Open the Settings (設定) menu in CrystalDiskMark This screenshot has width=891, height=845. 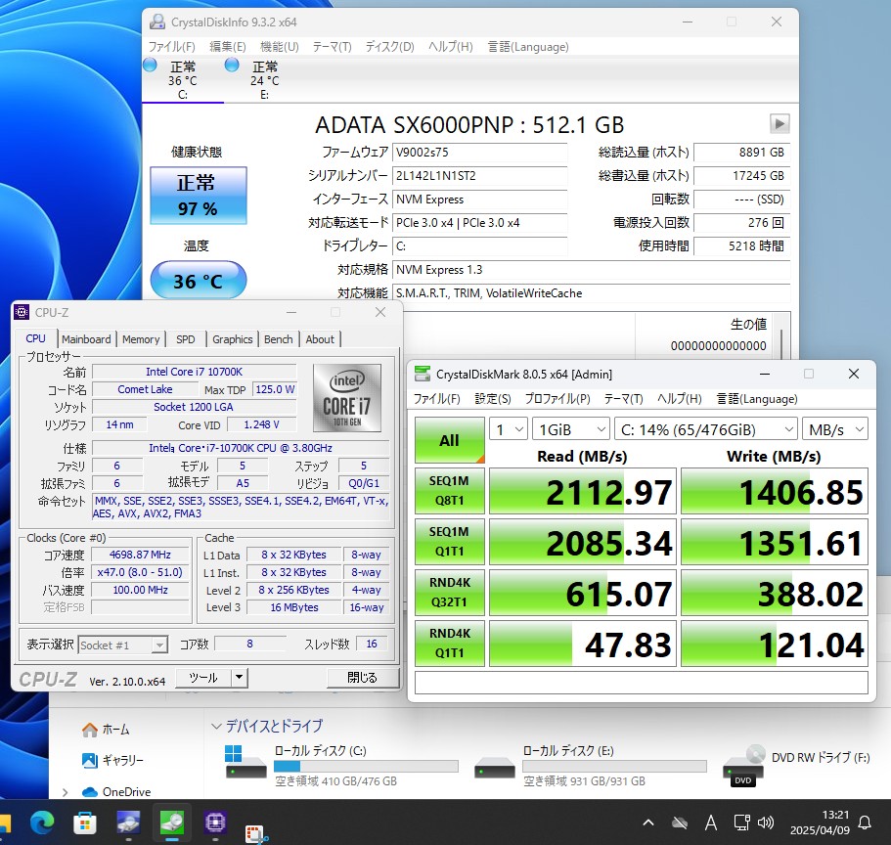pos(493,398)
